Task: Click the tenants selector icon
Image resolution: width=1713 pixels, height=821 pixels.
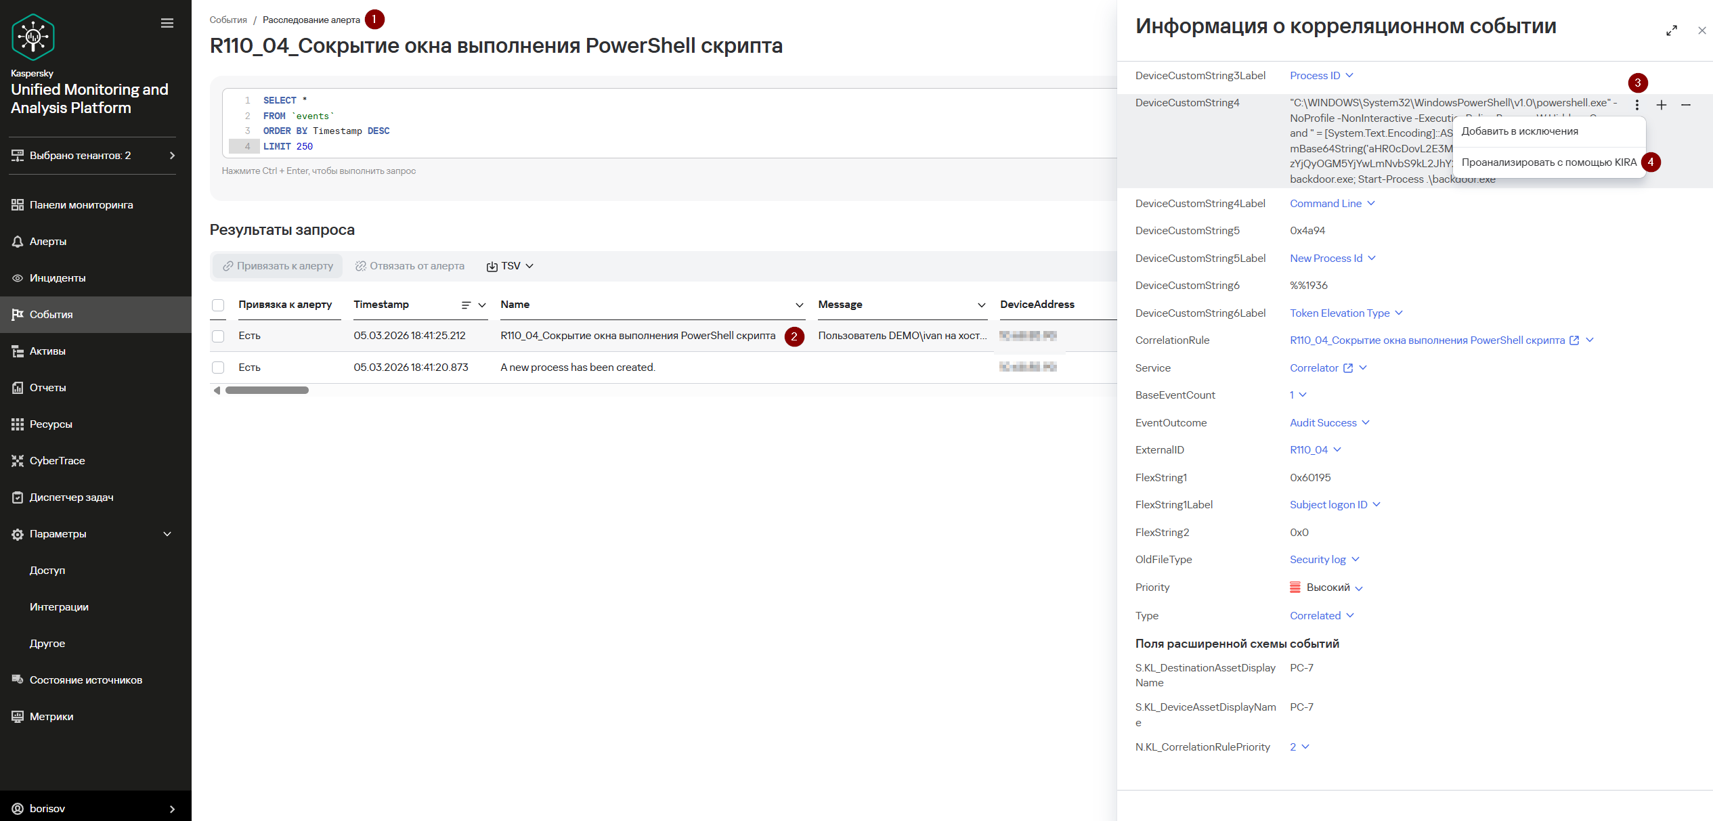Action: 18,156
